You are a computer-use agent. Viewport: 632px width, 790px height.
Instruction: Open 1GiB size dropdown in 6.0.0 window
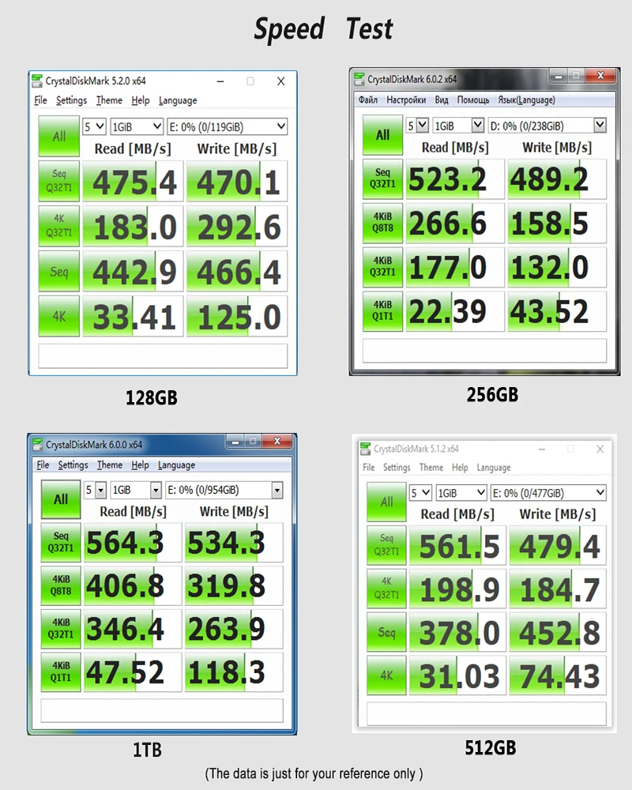click(x=136, y=490)
